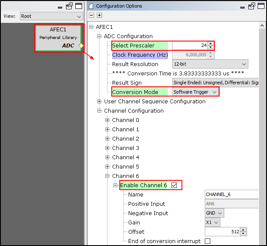The width and height of the screenshot is (267, 246).
Task: Expand all tree nodes with plus button
Action: (x=99, y=15)
